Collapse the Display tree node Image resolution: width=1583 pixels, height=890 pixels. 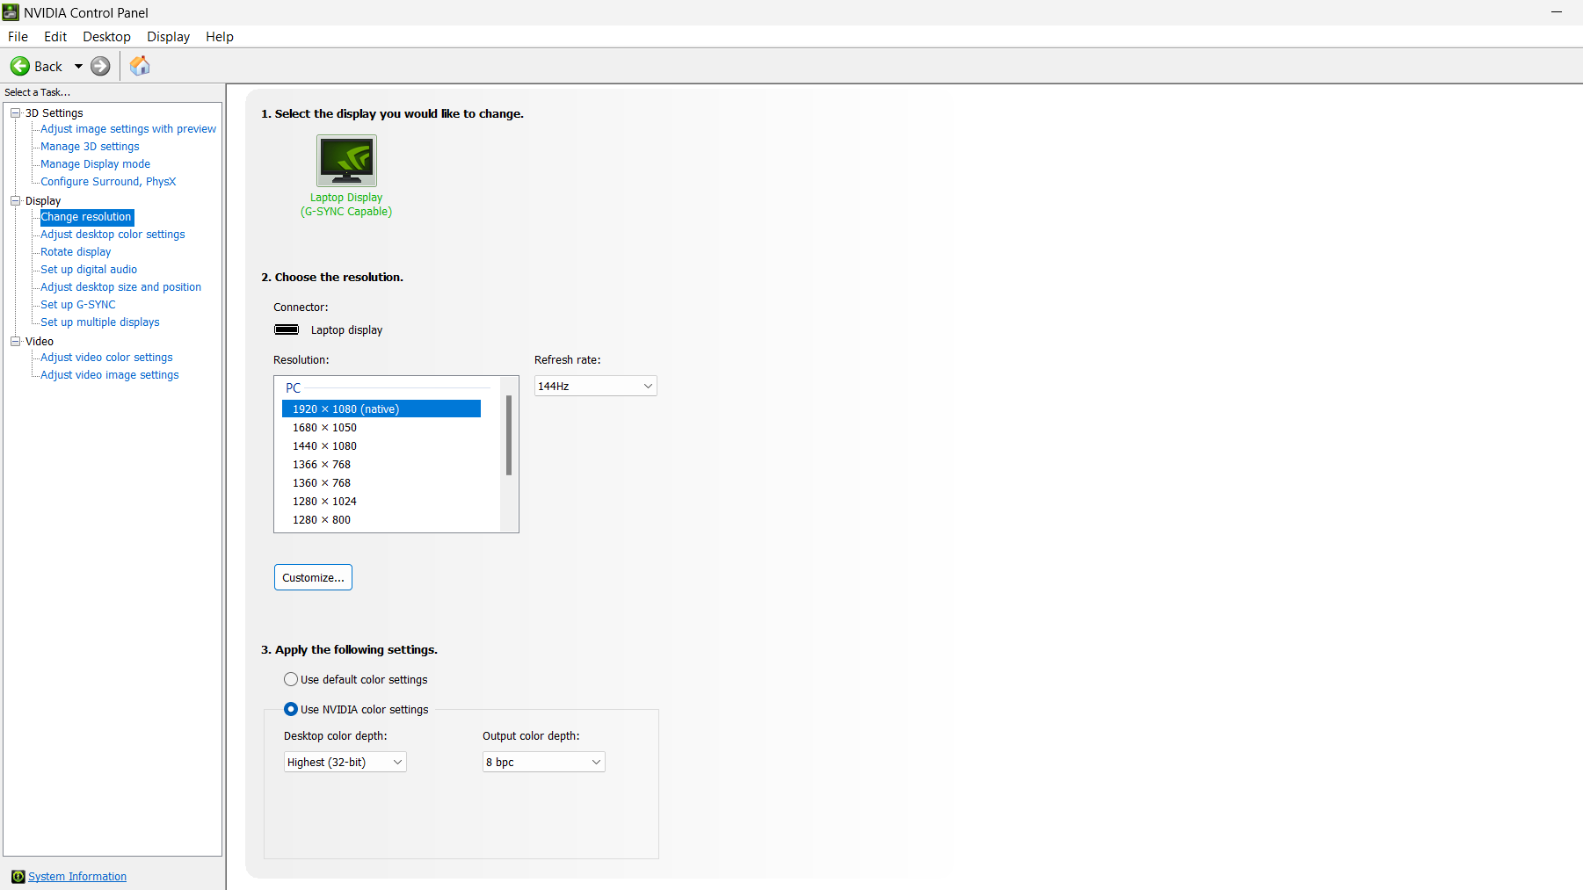click(x=15, y=200)
